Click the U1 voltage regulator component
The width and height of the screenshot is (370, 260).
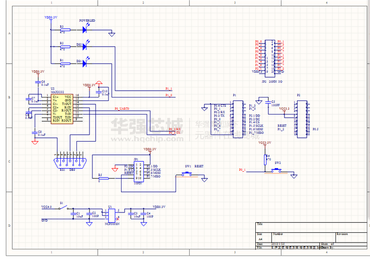[x=111, y=214]
